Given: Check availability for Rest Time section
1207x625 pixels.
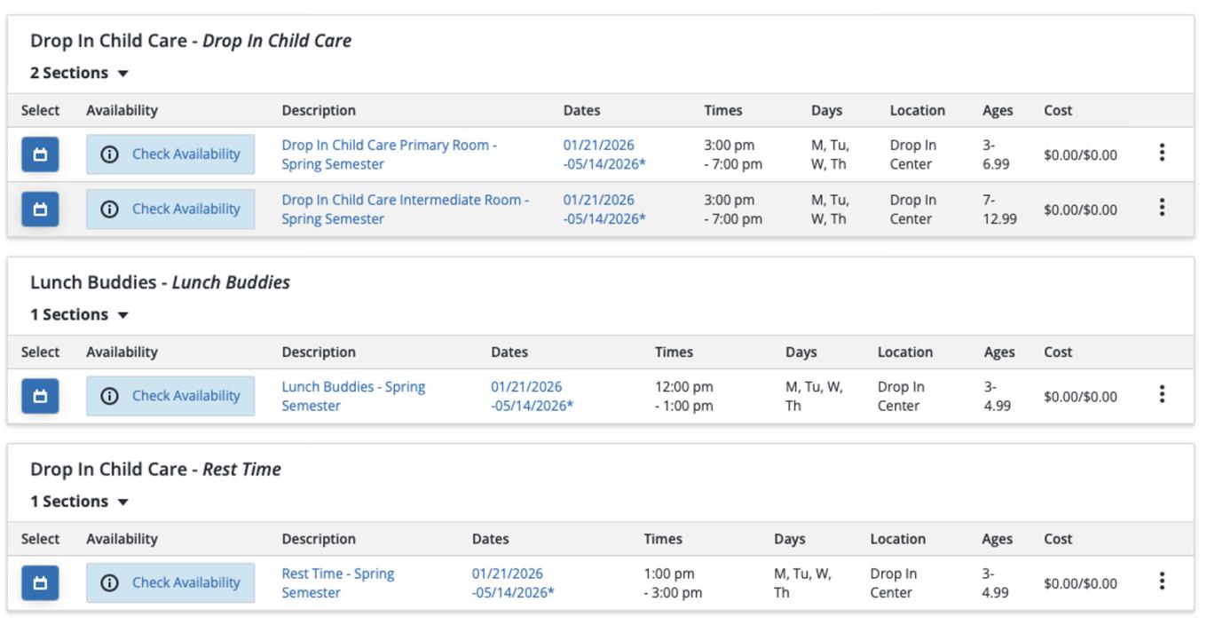Looking at the screenshot, I should point(170,583).
